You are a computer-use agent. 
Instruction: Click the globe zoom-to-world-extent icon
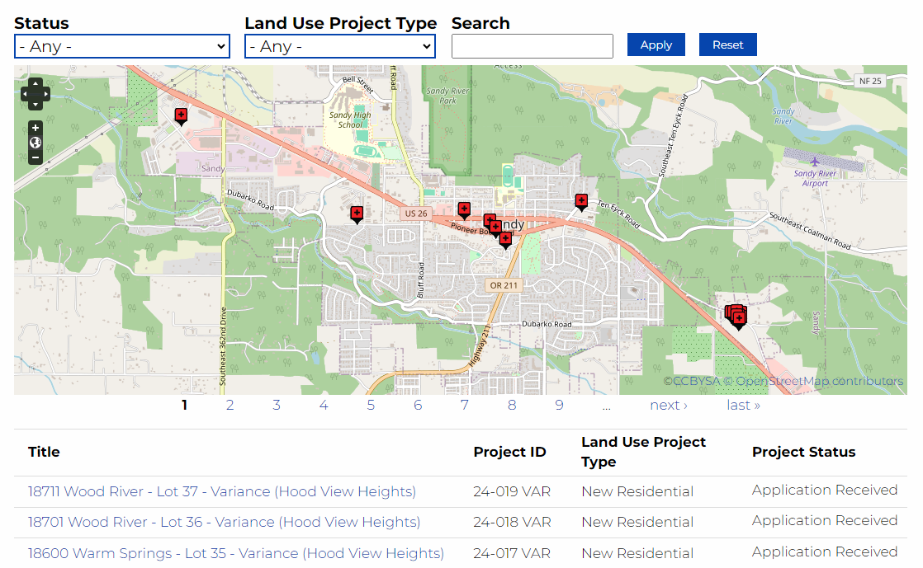[x=35, y=143]
